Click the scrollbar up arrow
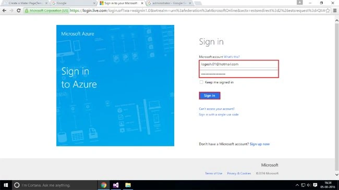Viewport: 339px width, 190px height. tap(336, 20)
